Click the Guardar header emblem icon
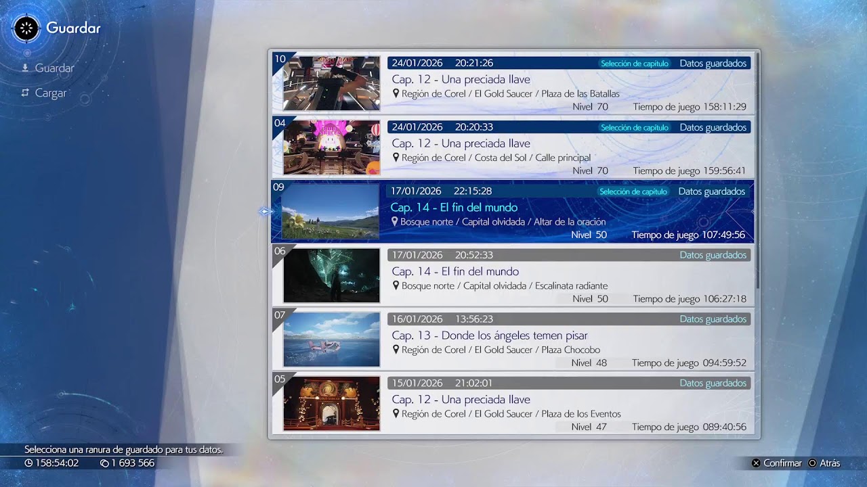The image size is (867, 487). pyautogui.click(x=26, y=28)
